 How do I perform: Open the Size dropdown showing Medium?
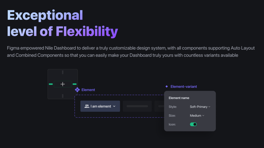[x=197, y=116]
